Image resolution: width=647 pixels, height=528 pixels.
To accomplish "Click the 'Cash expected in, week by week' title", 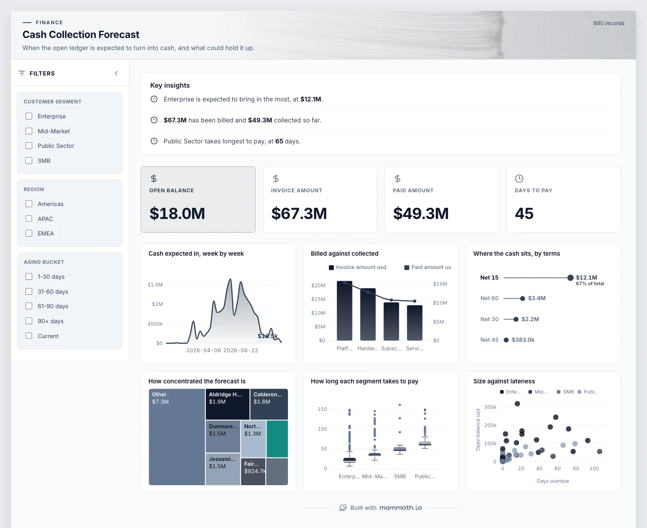I will (x=196, y=254).
